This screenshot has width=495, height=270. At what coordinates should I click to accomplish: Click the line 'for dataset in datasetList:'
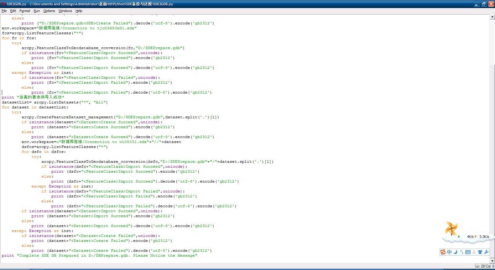click(x=35, y=107)
